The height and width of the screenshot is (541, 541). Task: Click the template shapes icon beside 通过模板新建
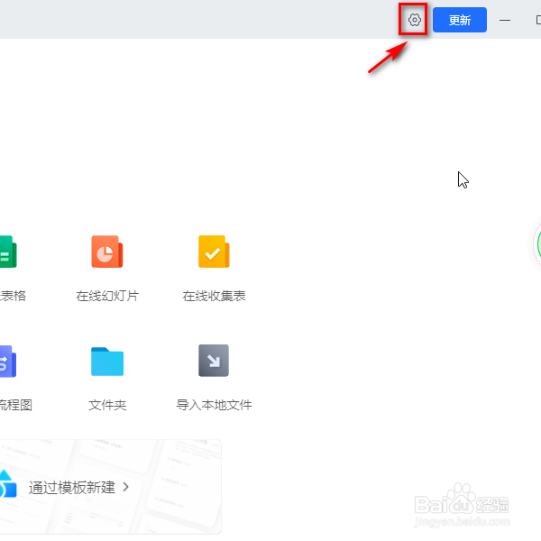(x=8, y=484)
